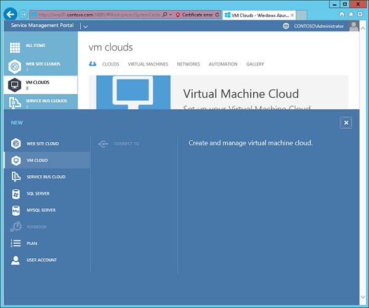Close the VM Clouds browser tab

point(292,15)
